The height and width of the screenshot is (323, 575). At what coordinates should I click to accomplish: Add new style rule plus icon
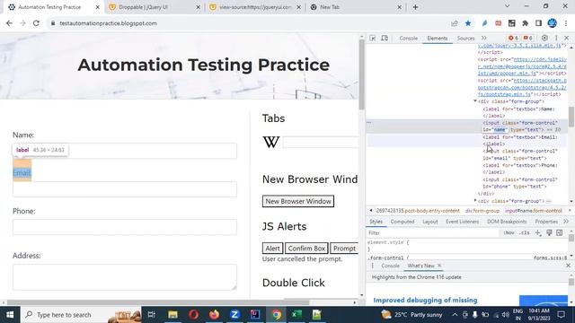pyautogui.click(x=538, y=233)
